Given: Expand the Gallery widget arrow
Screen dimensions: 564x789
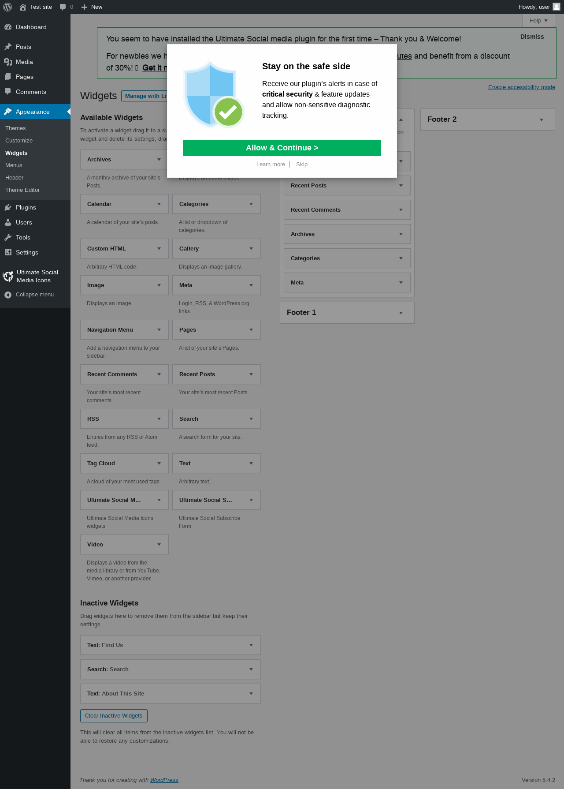Looking at the screenshot, I should click(251, 249).
